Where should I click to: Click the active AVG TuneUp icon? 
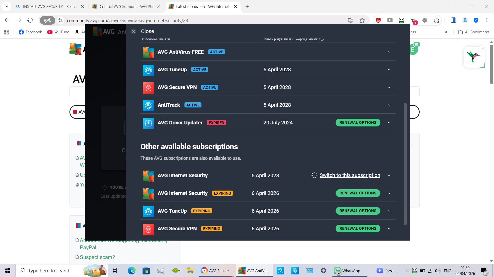148,70
